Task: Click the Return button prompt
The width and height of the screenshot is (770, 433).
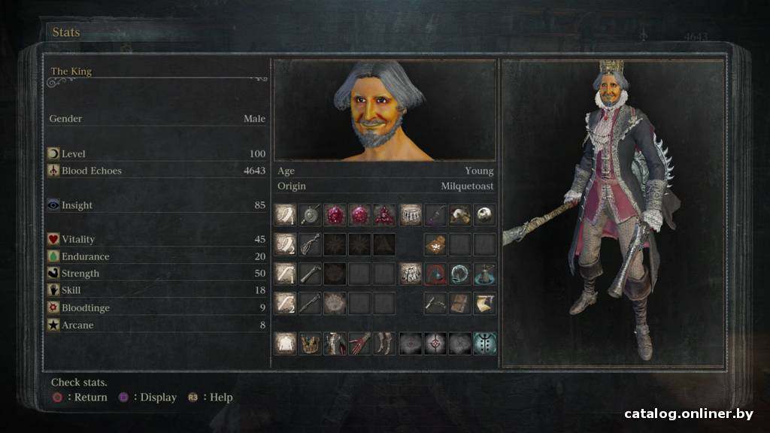Action: coord(80,397)
